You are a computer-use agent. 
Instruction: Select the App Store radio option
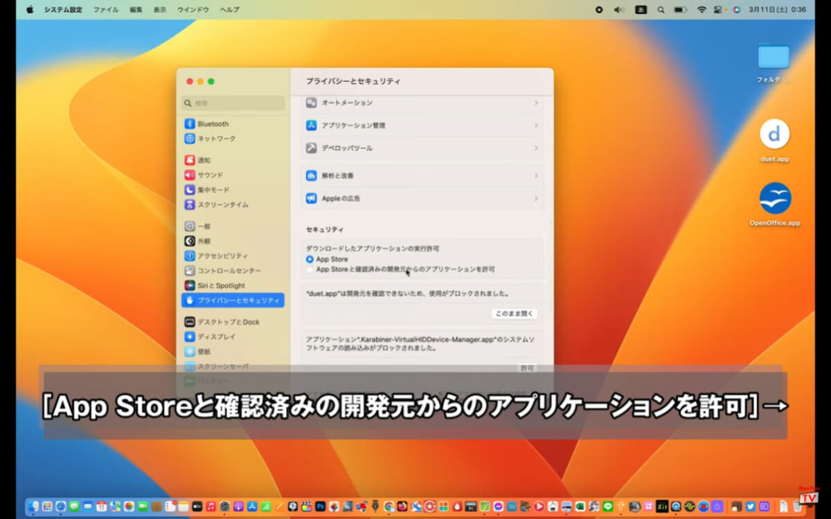[x=310, y=259]
